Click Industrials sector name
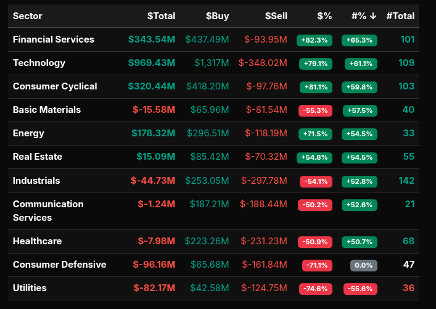436x309 pixels. [36, 181]
